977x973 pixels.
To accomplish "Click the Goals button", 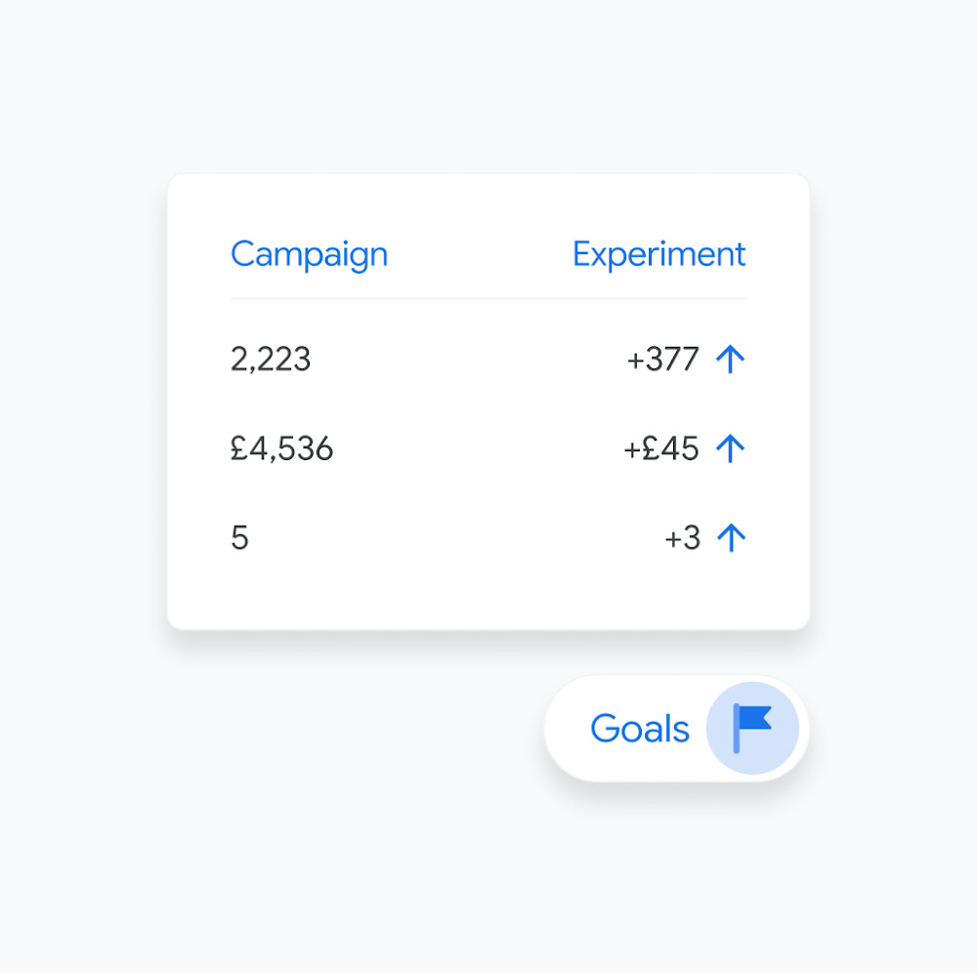I will [640, 728].
